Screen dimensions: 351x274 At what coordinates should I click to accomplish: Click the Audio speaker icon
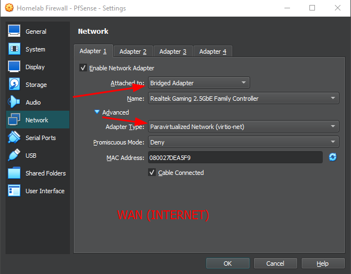tap(14, 102)
